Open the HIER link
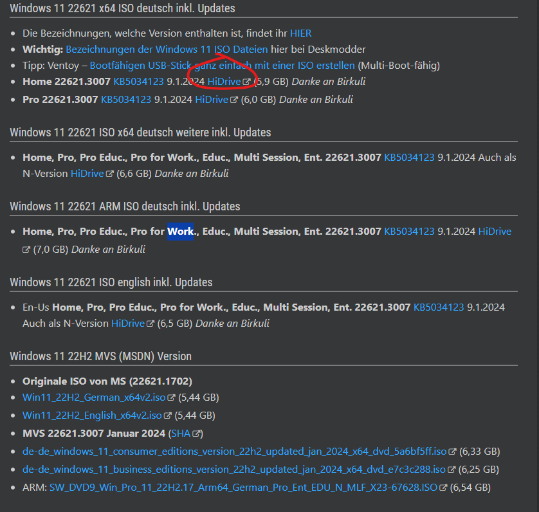The height and width of the screenshot is (512, 539). (x=301, y=33)
